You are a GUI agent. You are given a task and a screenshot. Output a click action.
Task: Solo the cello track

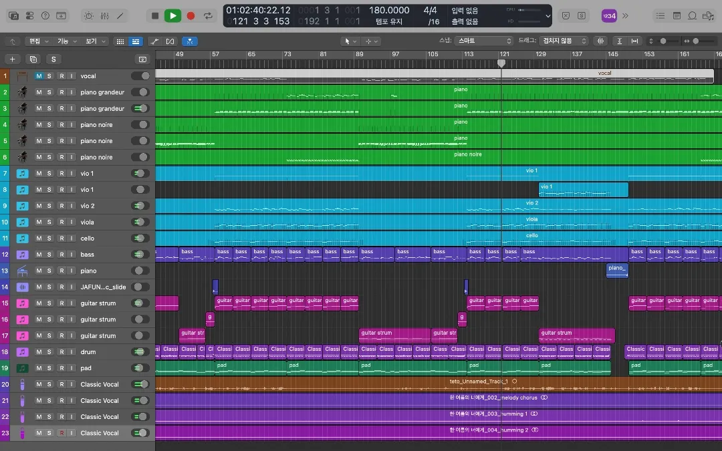click(49, 239)
